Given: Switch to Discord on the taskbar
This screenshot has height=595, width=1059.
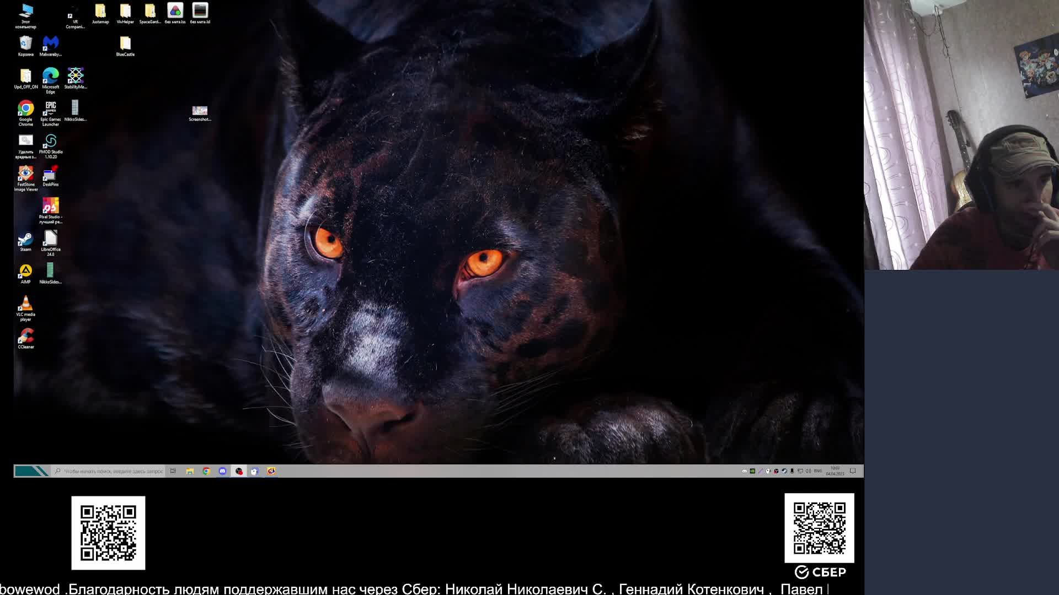Looking at the screenshot, I should 222,471.
